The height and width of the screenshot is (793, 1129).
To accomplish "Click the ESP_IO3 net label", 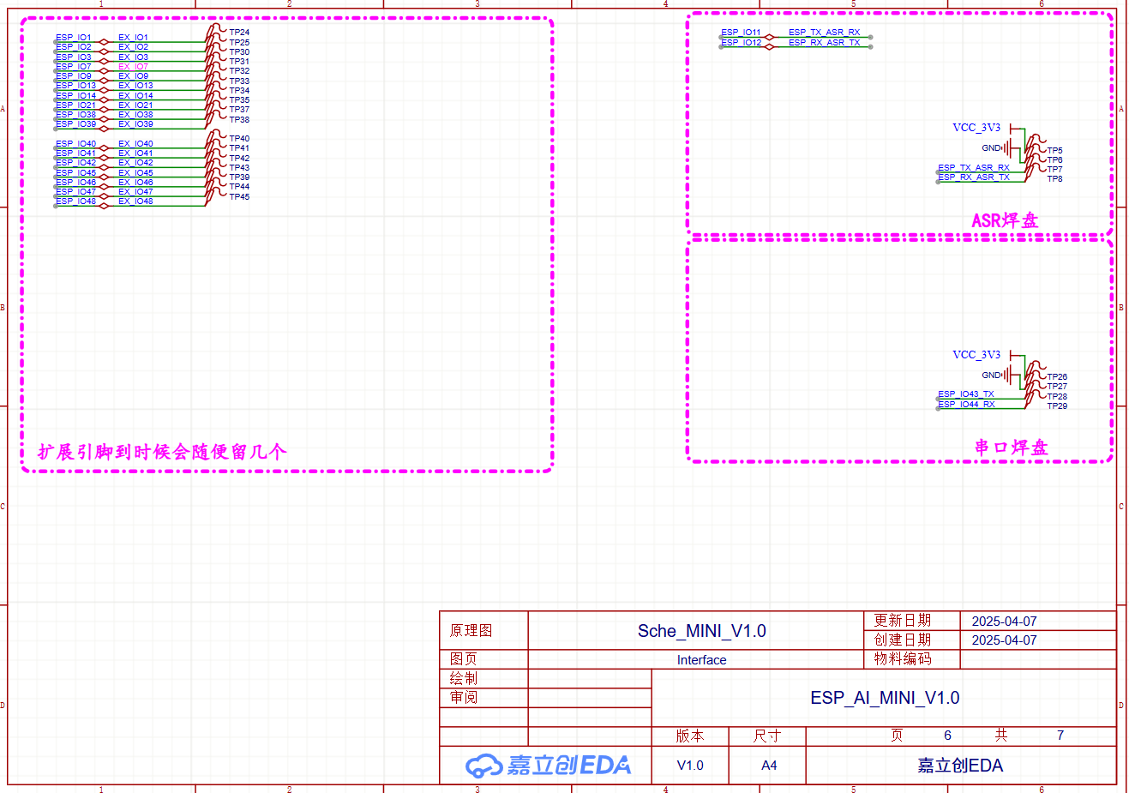I will 74,57.
